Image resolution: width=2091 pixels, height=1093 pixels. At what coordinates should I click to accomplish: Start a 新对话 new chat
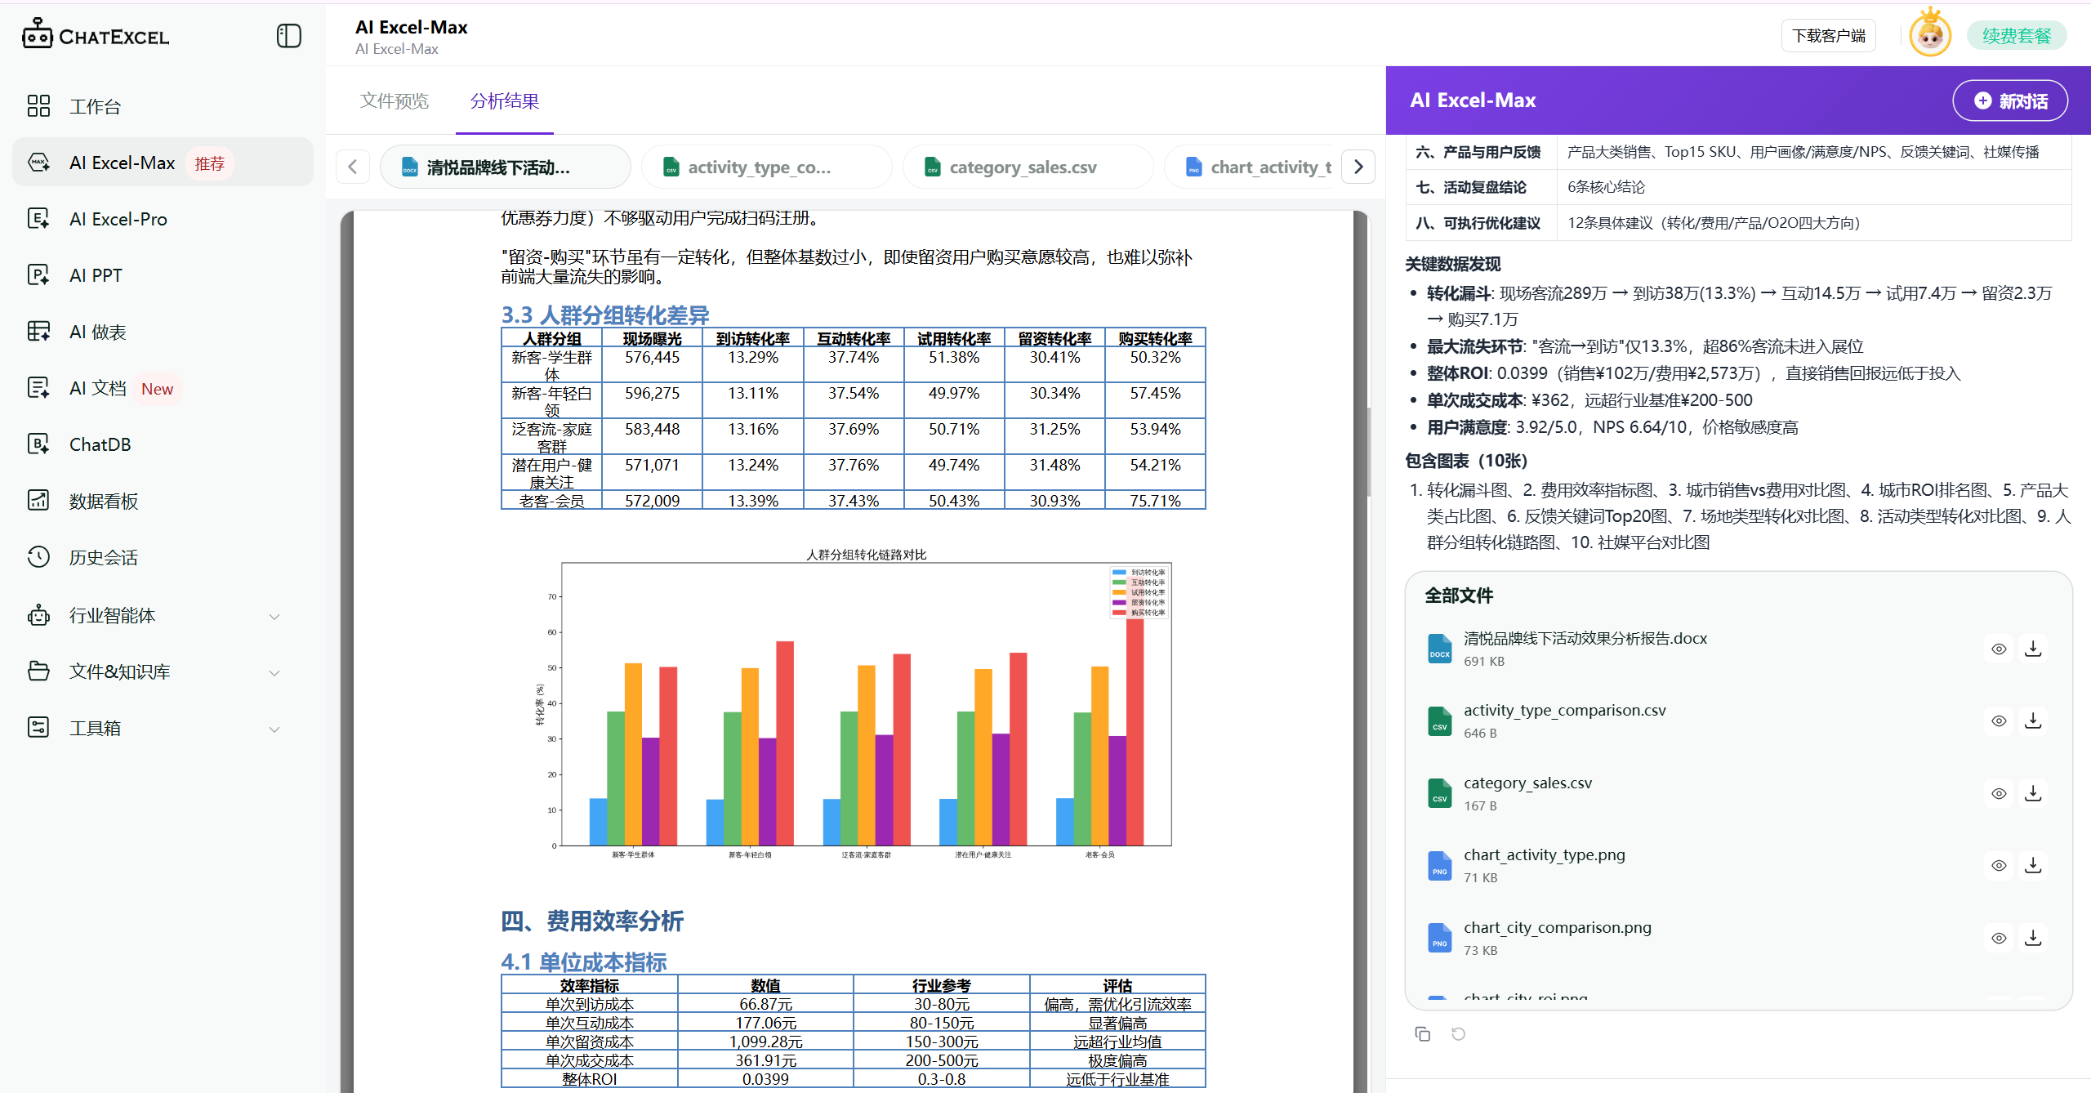(x=2011, y=101)
